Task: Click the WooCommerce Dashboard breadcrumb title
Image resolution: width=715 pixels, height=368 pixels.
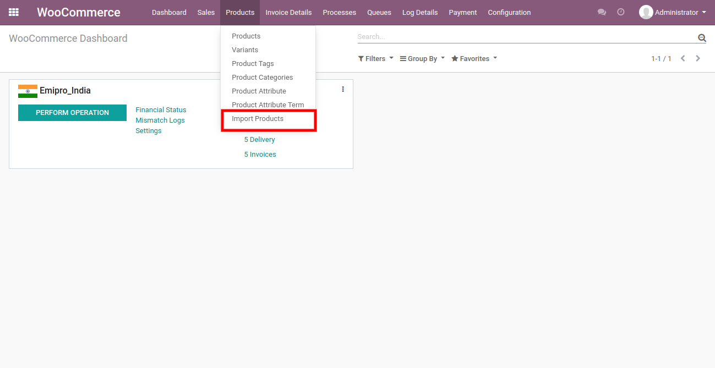Action: 68,39
